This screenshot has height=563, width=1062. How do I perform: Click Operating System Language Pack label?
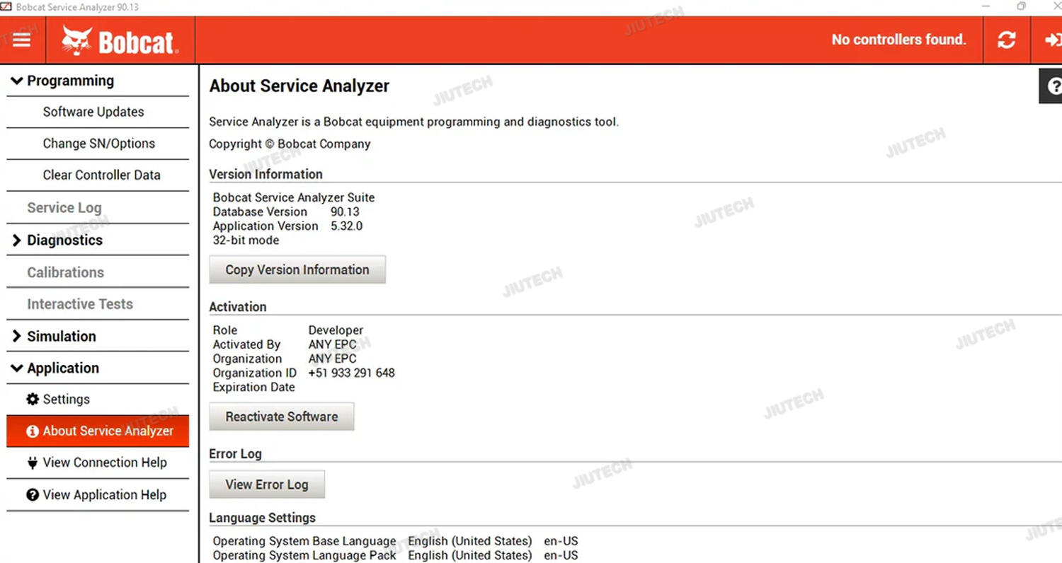pyautogui.click(x=304, y=555)
